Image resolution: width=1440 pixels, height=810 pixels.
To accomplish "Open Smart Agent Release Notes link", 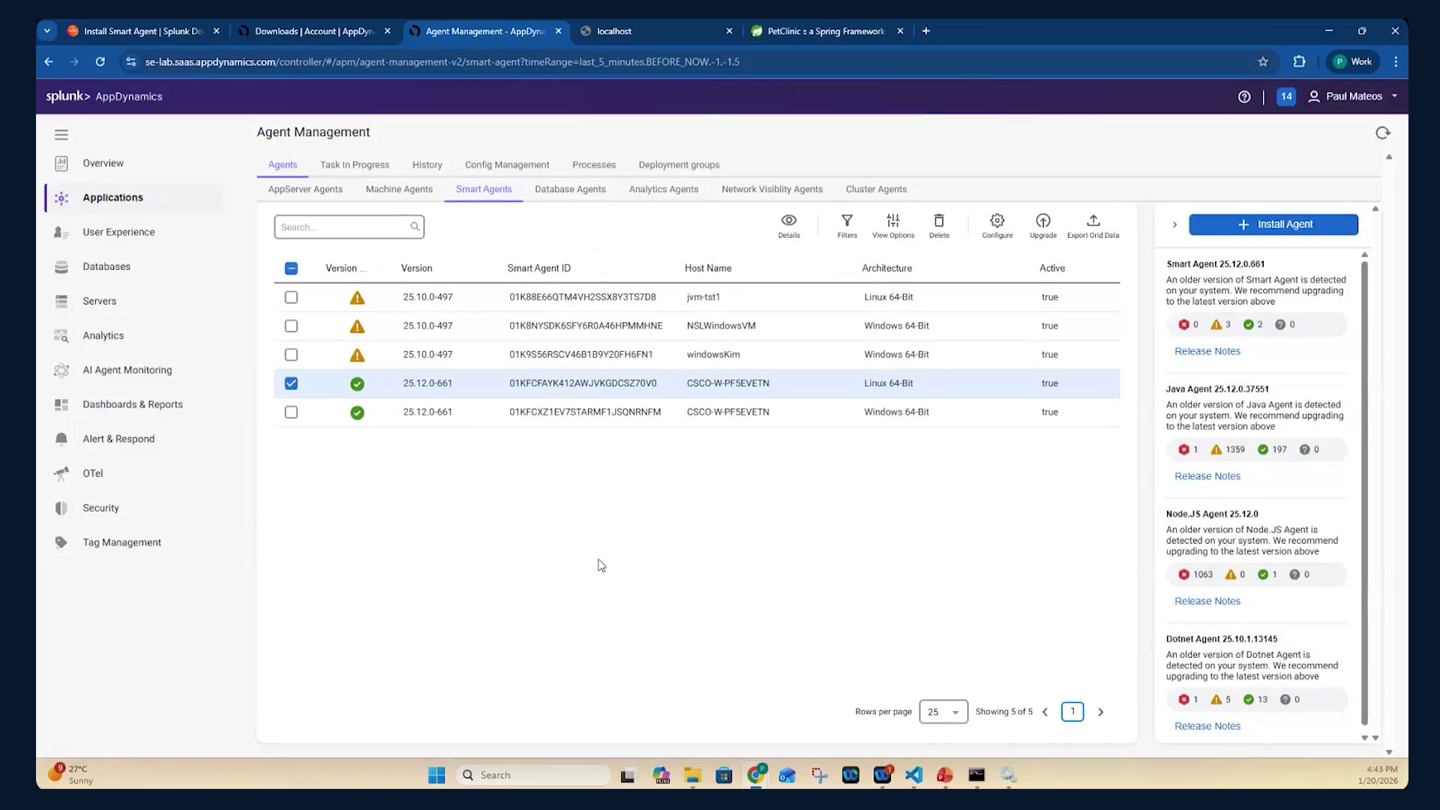I will pyautogui.click(x=1207, y=351).
